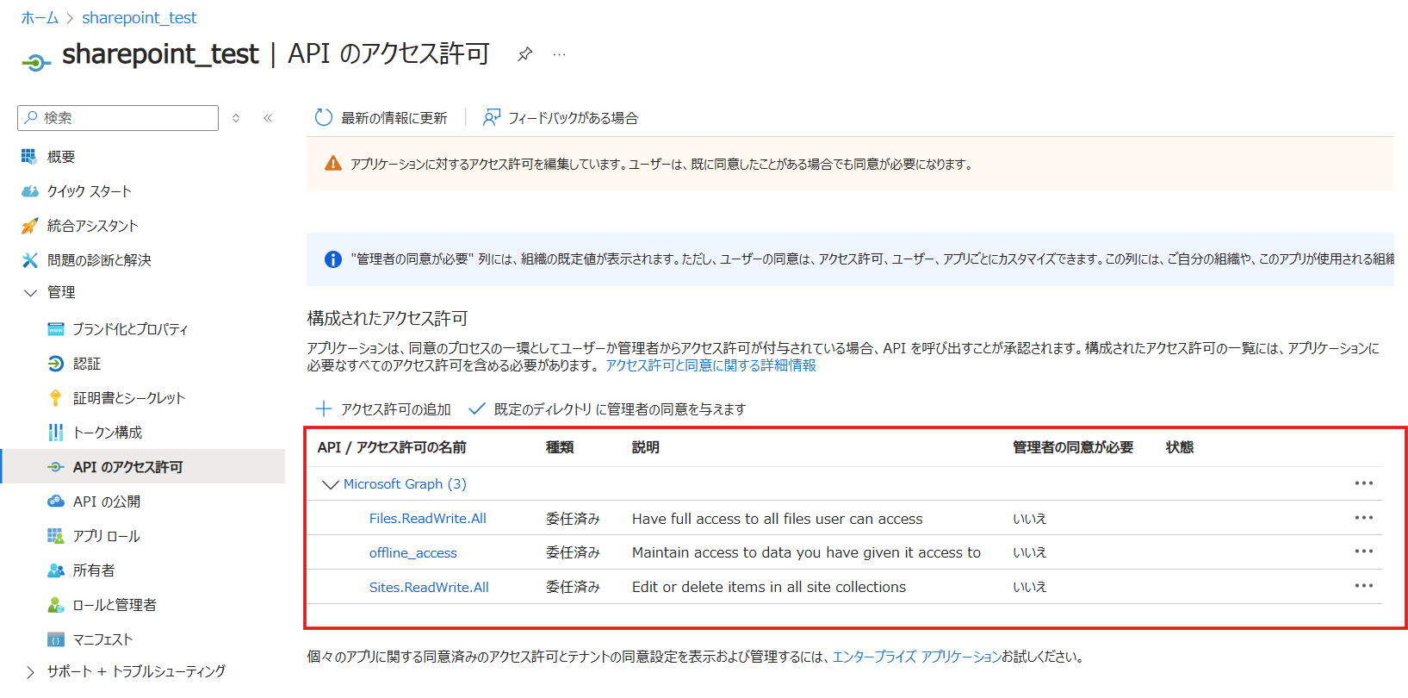Click the 種類 column header
This screenshot has width=1408, height=698.
(560, 447)
